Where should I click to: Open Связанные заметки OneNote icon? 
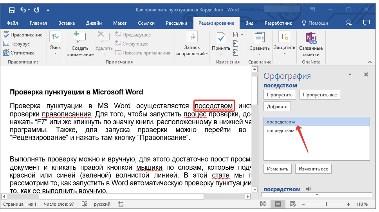tap(310, 38)
